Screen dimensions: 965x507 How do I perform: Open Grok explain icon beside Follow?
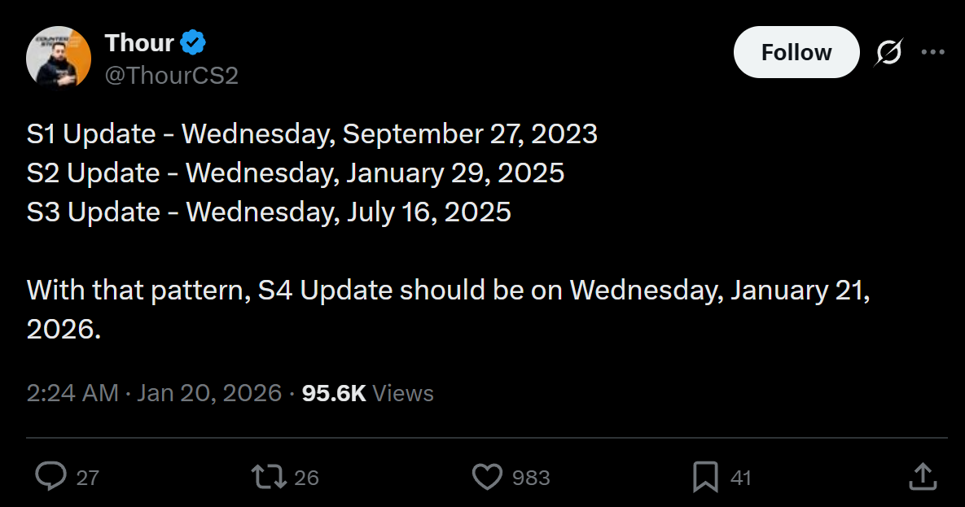click(x=888, y=52)
